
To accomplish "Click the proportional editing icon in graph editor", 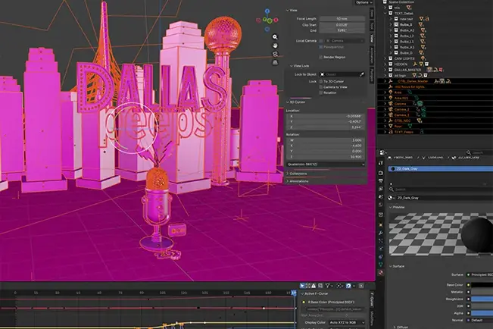I will [x=361, y=286].
